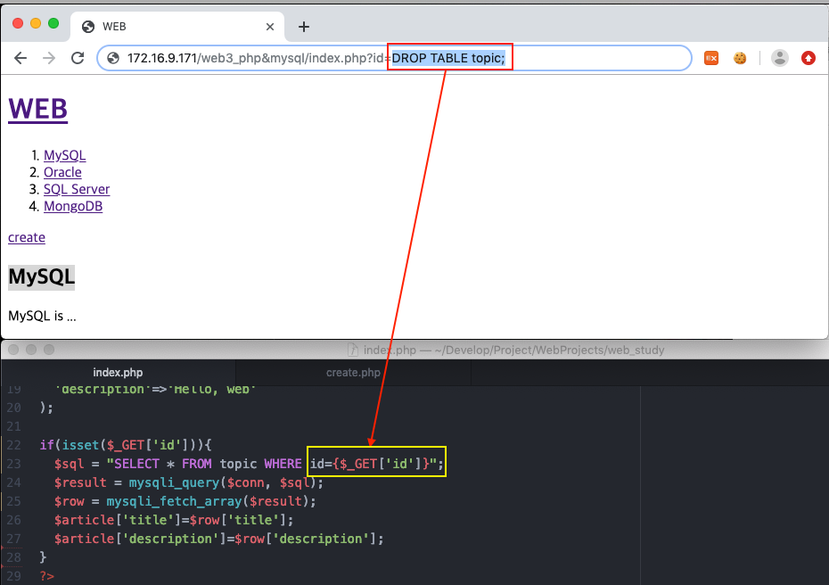Click line number 22 in editor gutter
829x585 pixels.
[x=13, y=445]
